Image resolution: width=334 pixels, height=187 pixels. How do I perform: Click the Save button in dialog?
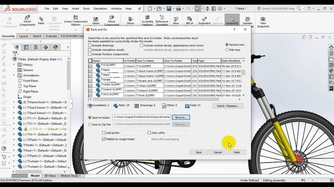point(198,152)
